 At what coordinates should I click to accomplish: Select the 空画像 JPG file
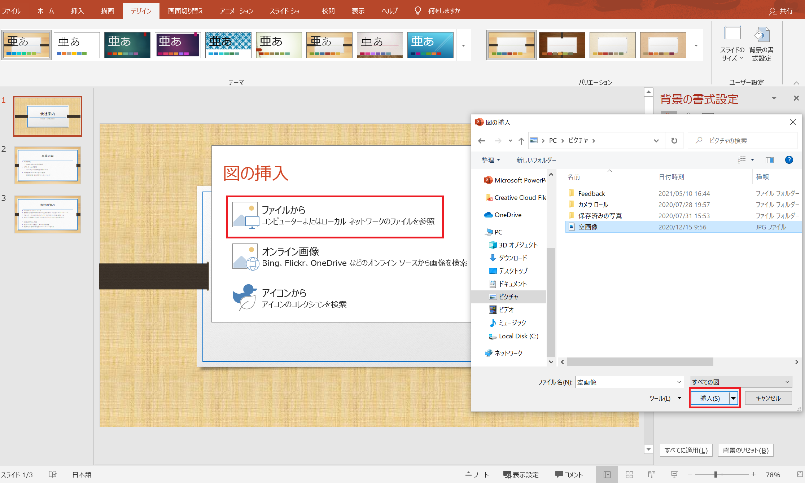pyautogui.click(x=683, y=227)
